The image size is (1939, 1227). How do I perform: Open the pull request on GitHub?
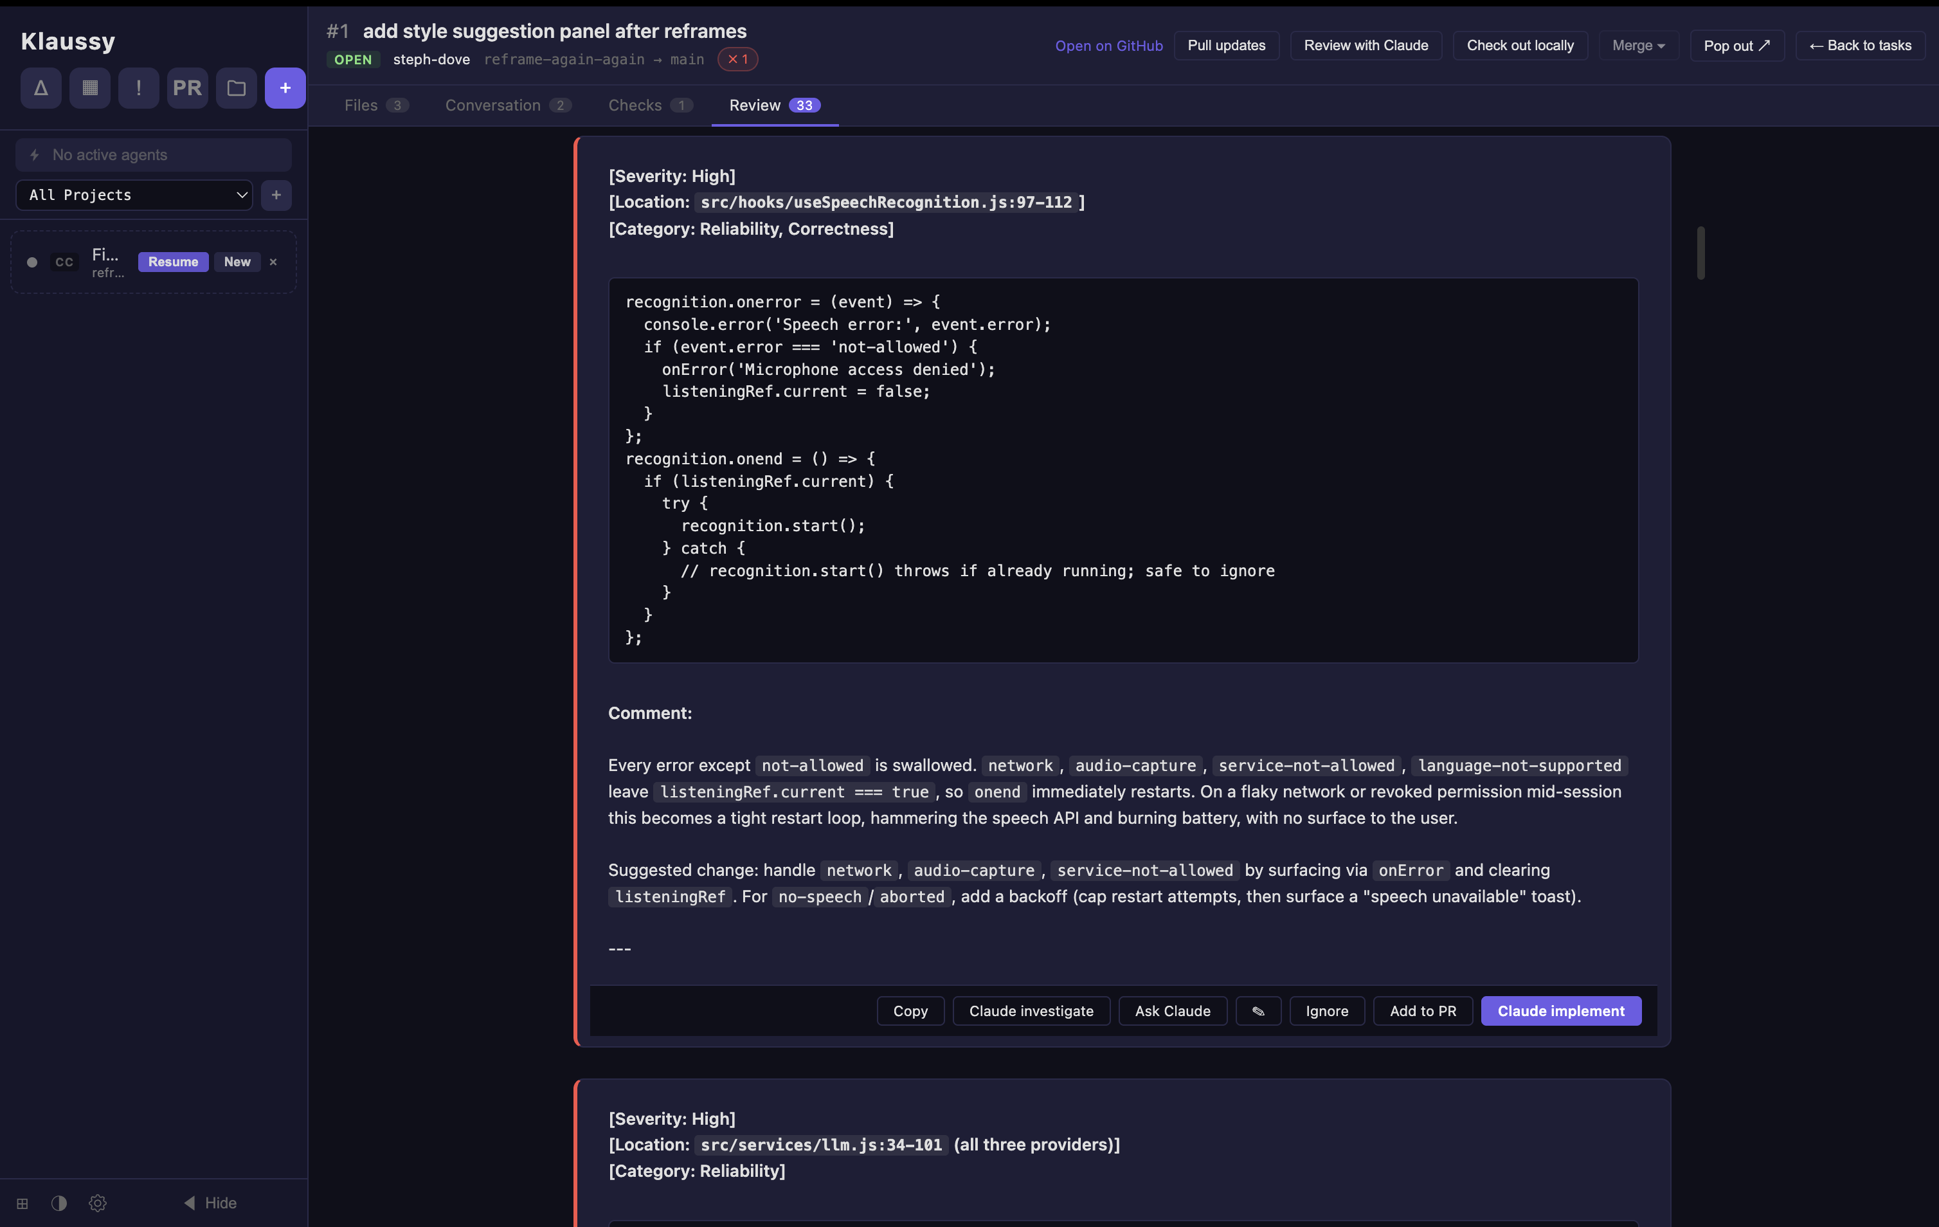pyautogui.click(x=1109, y=45)
